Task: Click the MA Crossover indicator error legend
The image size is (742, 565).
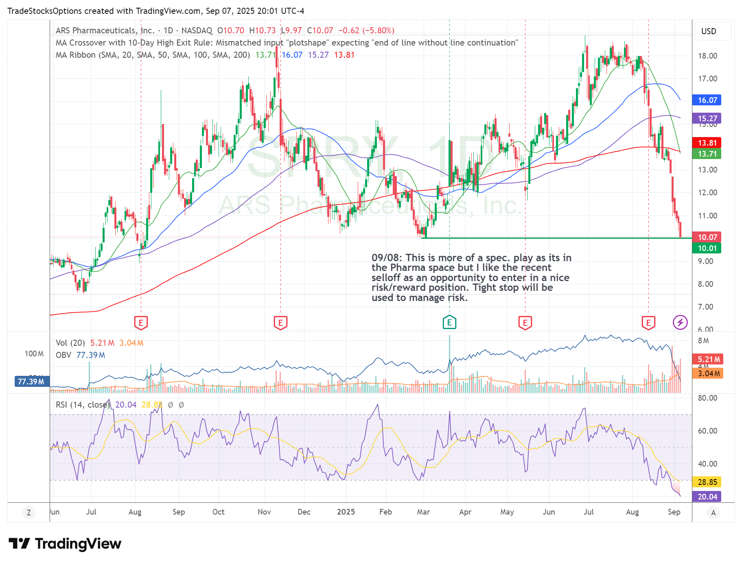Action: 287,43
